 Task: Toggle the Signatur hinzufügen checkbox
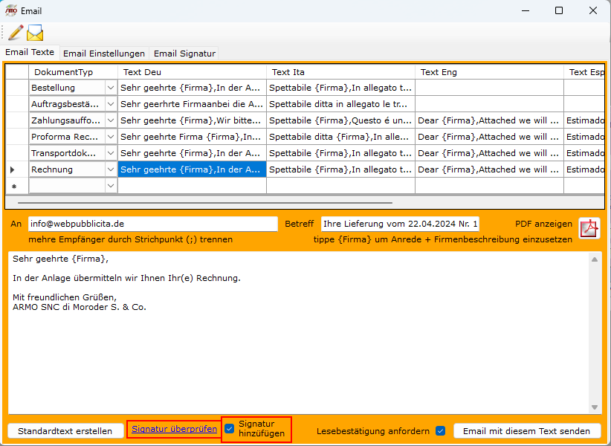[230, 428]
